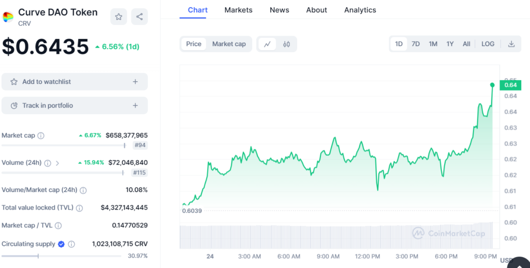Screen dimensions: 530x268
Task: Switch to candlestick chart icon
Action: (x=286, y=44)
